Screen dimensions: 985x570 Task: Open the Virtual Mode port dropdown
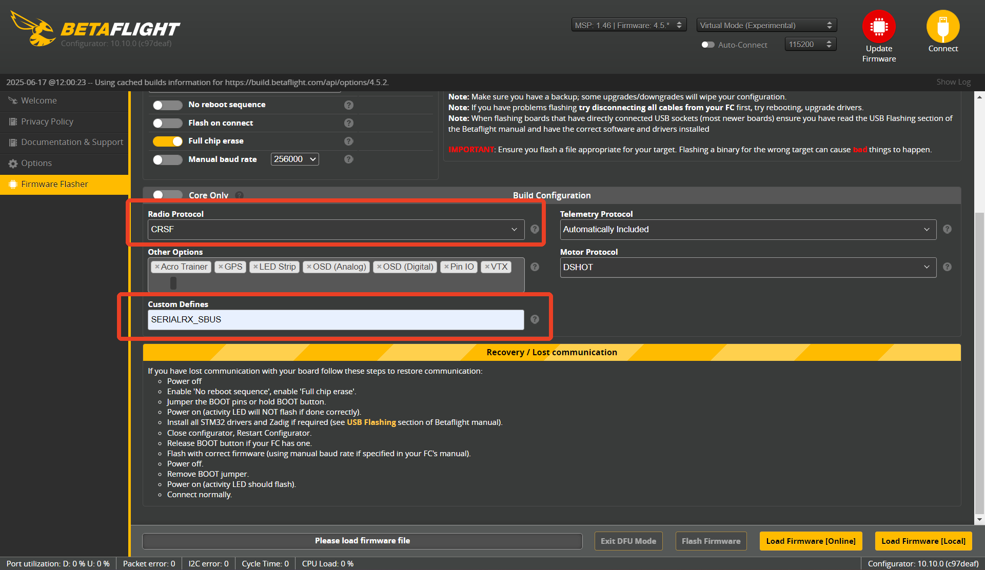(x=766, y=25)
